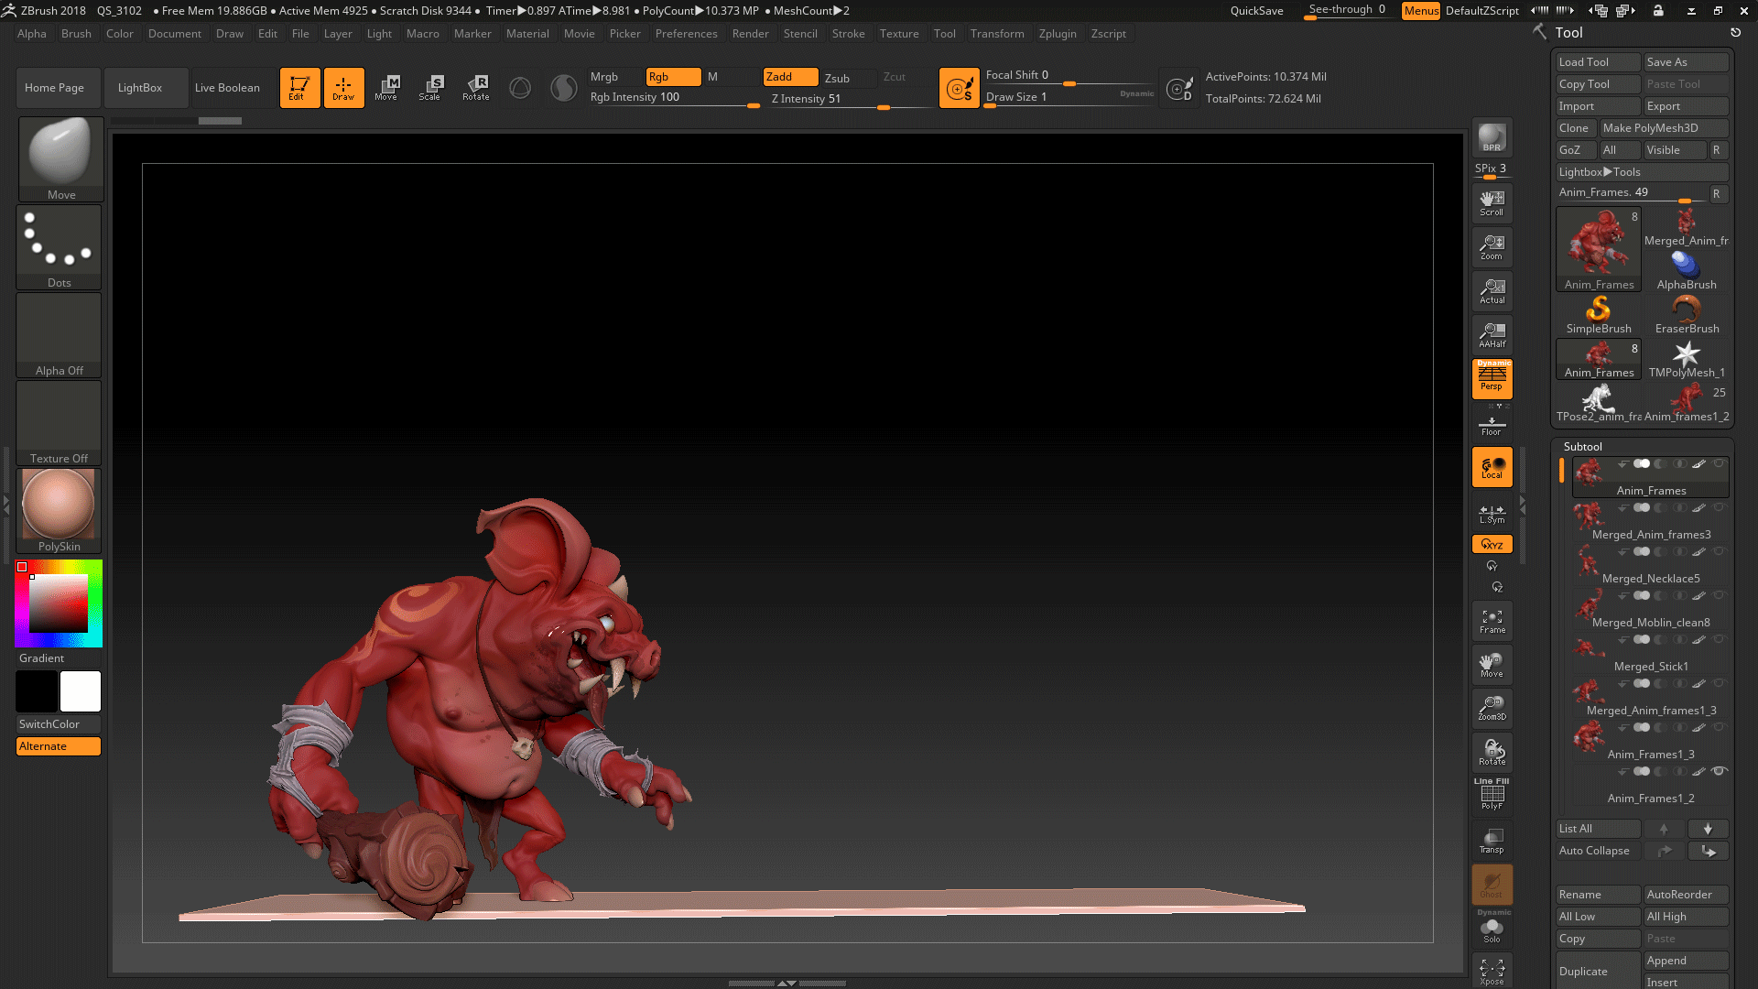Toggle L.Sym local symmetry
Screen dimensions: 1758x989
coord(1492,515)
